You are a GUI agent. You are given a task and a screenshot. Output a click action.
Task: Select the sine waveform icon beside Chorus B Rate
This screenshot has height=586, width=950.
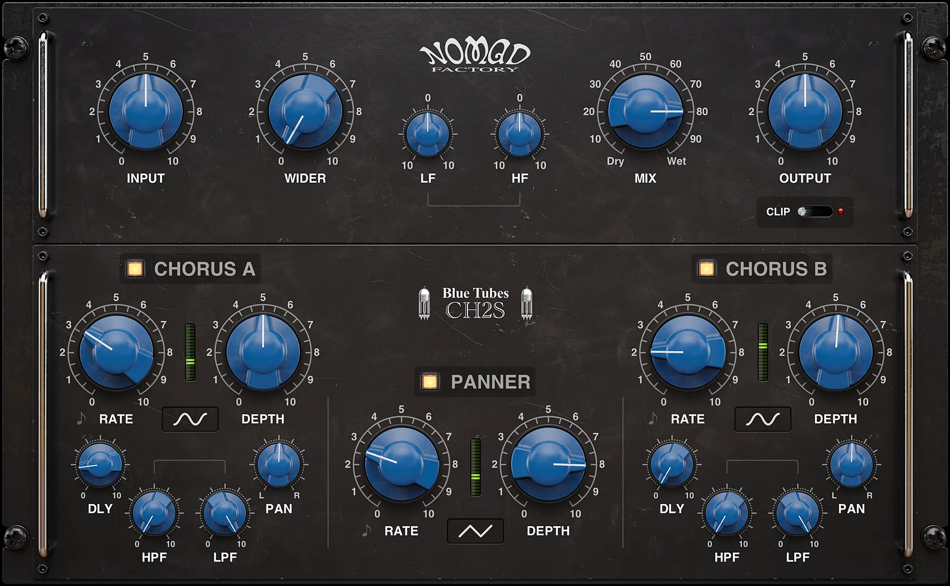point(764,419)
